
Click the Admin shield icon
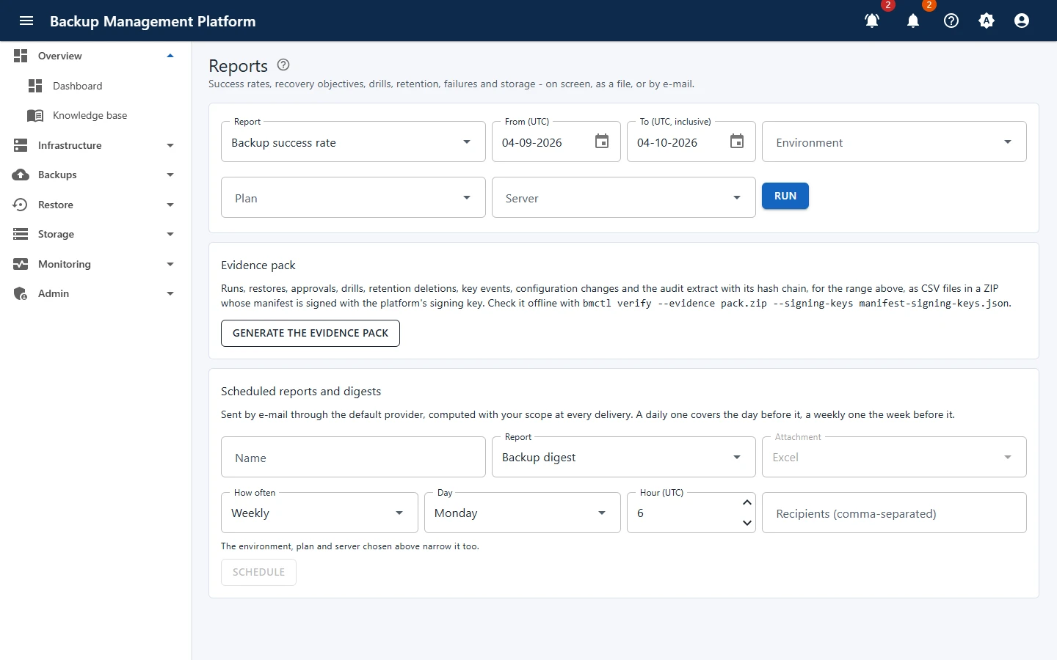(x=21, y=293)
